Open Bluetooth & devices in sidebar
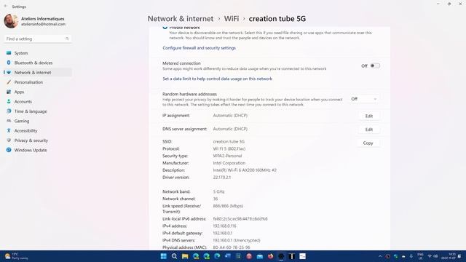466x262 pixels. 33,63
